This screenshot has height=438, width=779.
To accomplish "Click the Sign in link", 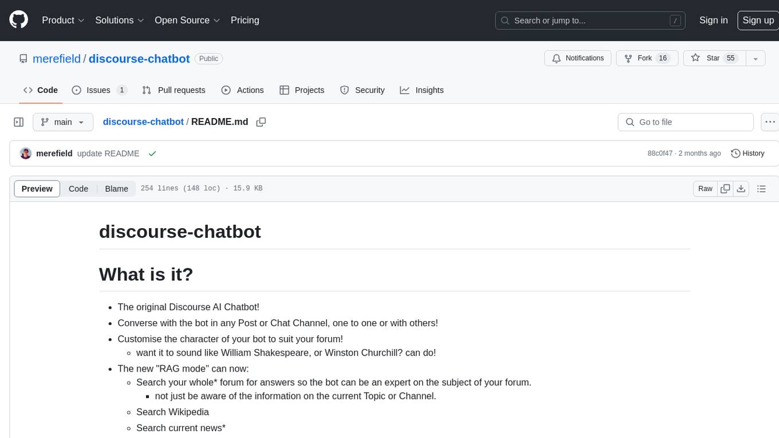I will tap(713, 20).
